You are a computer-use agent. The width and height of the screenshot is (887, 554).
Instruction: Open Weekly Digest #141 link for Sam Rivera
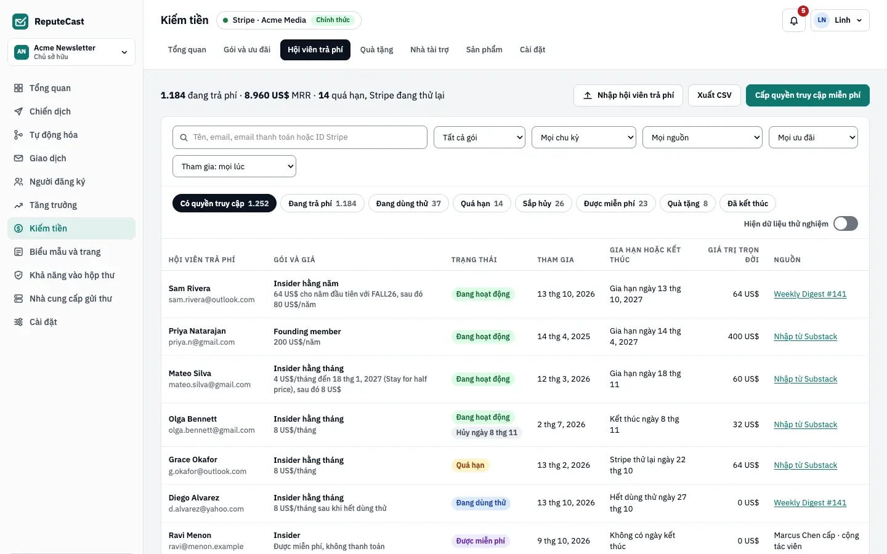coord(810,294)
